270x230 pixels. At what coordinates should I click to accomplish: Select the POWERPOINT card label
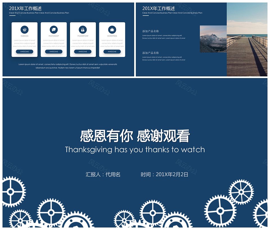click(x=83, y=36)
